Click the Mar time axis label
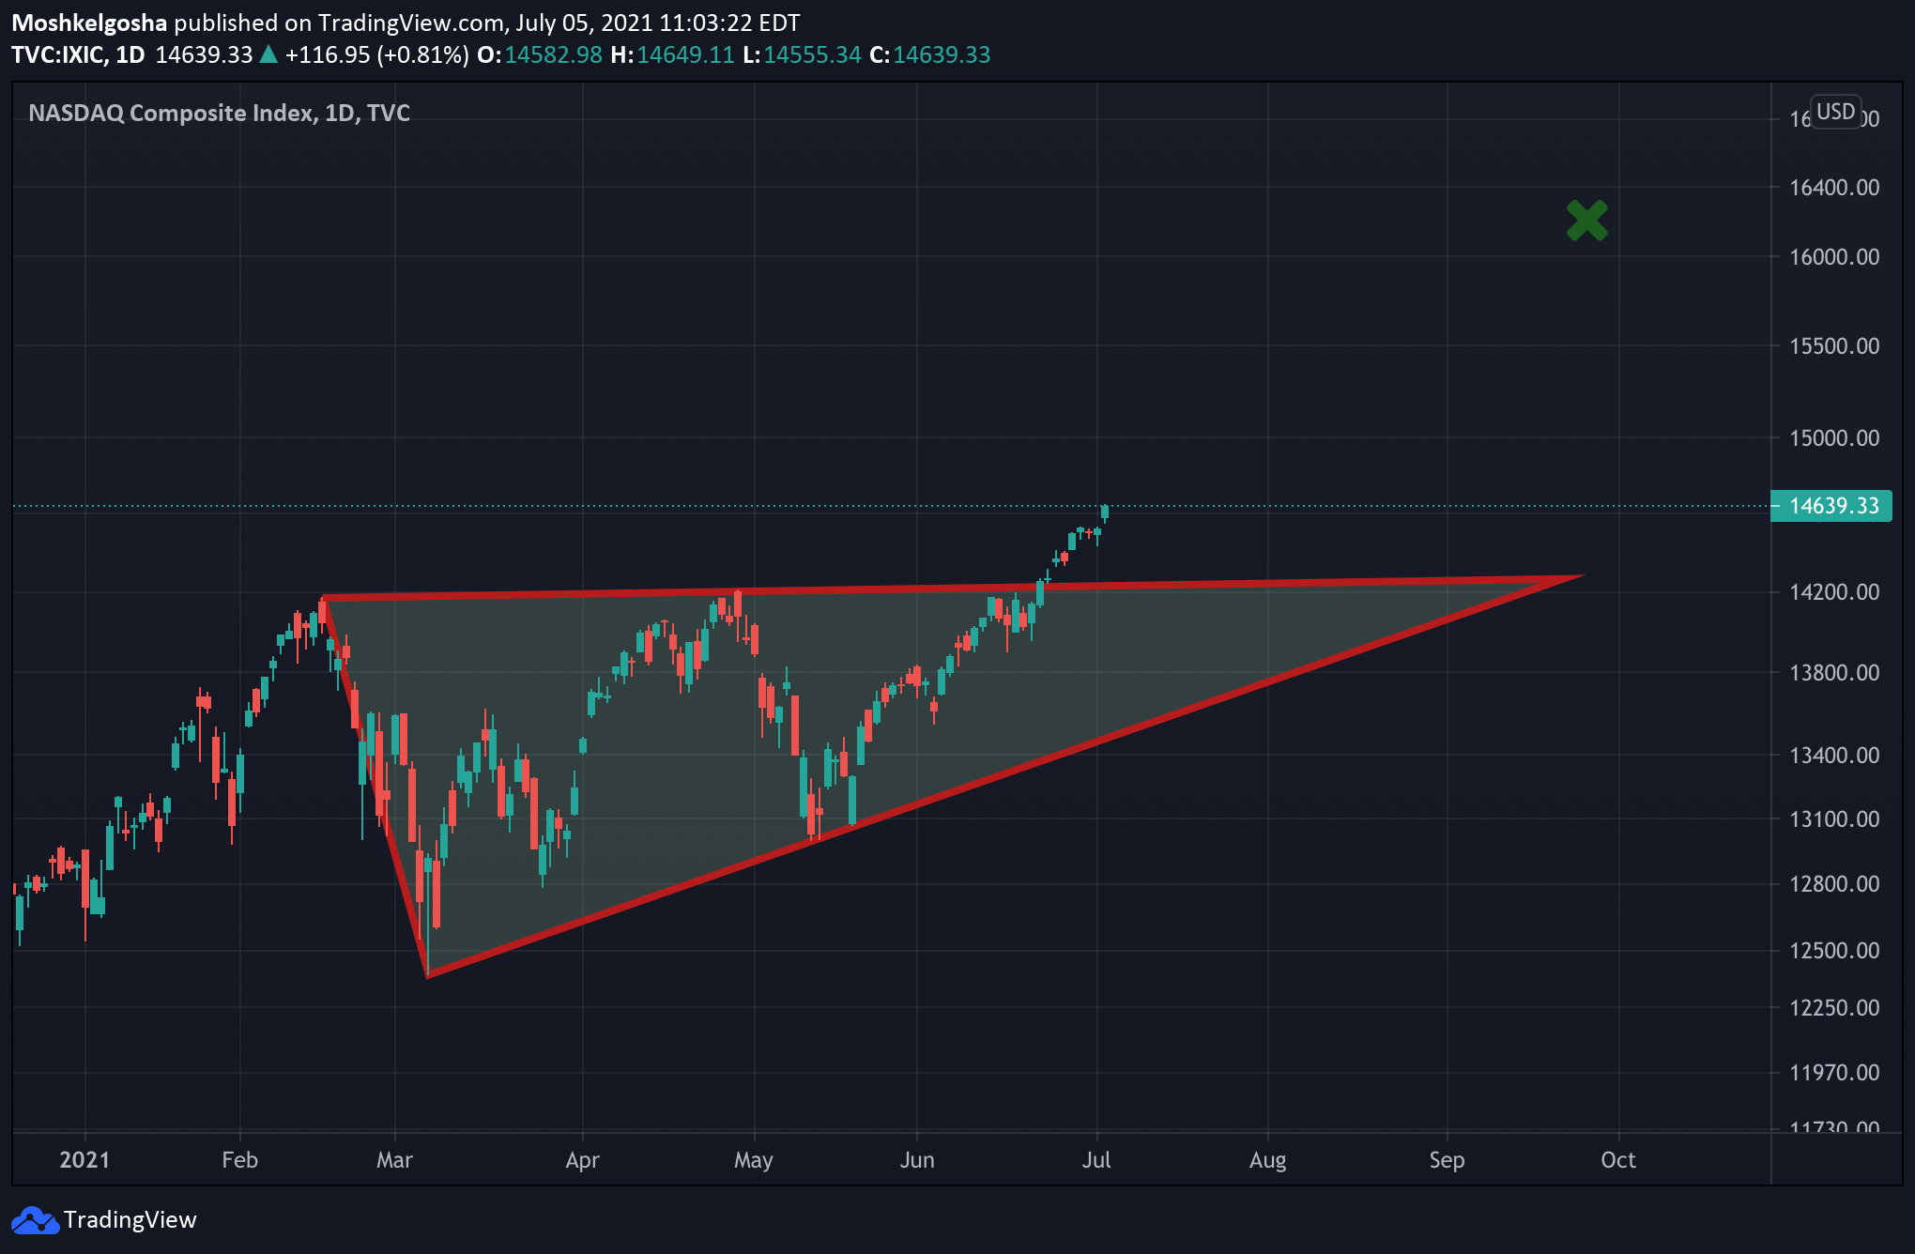The image size is (1915, 1254). 394,1160
